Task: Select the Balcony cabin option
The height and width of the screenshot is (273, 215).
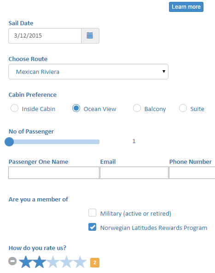Action: click(x=137, y=108)
